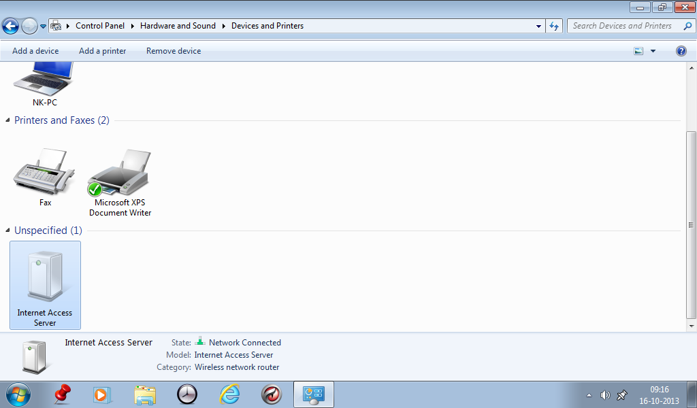This screenshot has width=697, height=408.
Task: Open the red compass taskbar app
Action: [271, 394]
